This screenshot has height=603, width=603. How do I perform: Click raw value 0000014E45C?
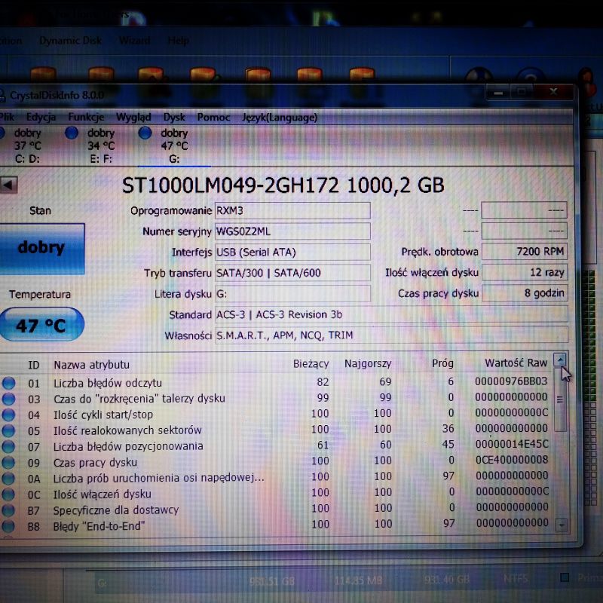(x=512, y=444)
